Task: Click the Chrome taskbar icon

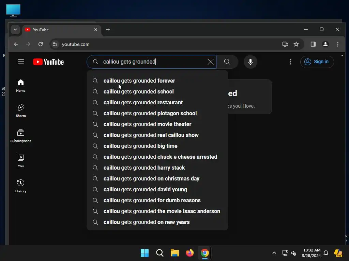Action: point(205,253)
